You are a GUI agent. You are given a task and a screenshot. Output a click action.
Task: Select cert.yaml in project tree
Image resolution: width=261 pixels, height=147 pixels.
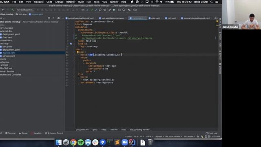7,47
